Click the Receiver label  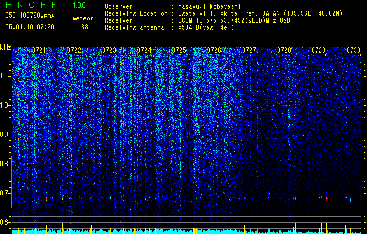[x=118, y=20]
